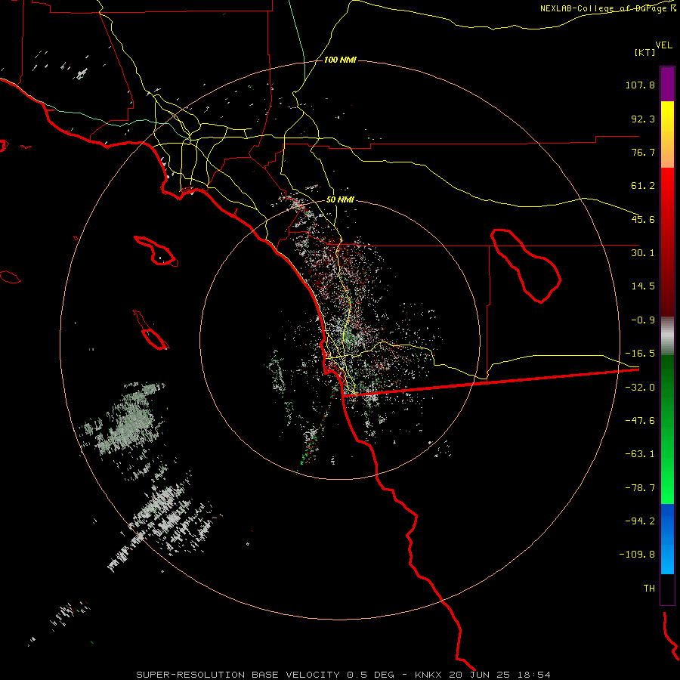
Task: Select the 61.2 scale value
Action: click(x=643, y=186)
